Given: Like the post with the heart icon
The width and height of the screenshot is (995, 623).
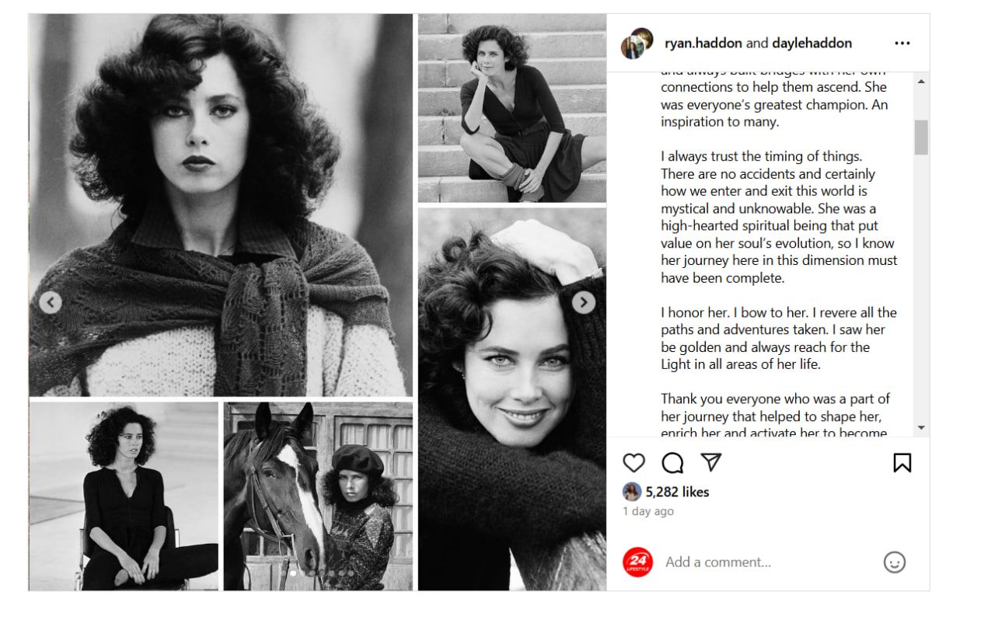Looking at the screenshot, I should pos(634,463).
